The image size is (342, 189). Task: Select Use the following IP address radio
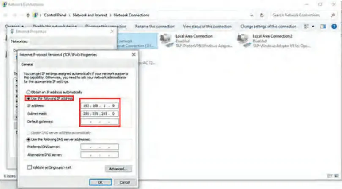click(x=28, y=98)
